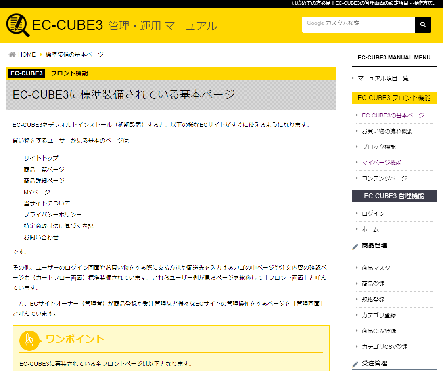
Task: Click the ワンポイント heading text
Action: point(75,339)
